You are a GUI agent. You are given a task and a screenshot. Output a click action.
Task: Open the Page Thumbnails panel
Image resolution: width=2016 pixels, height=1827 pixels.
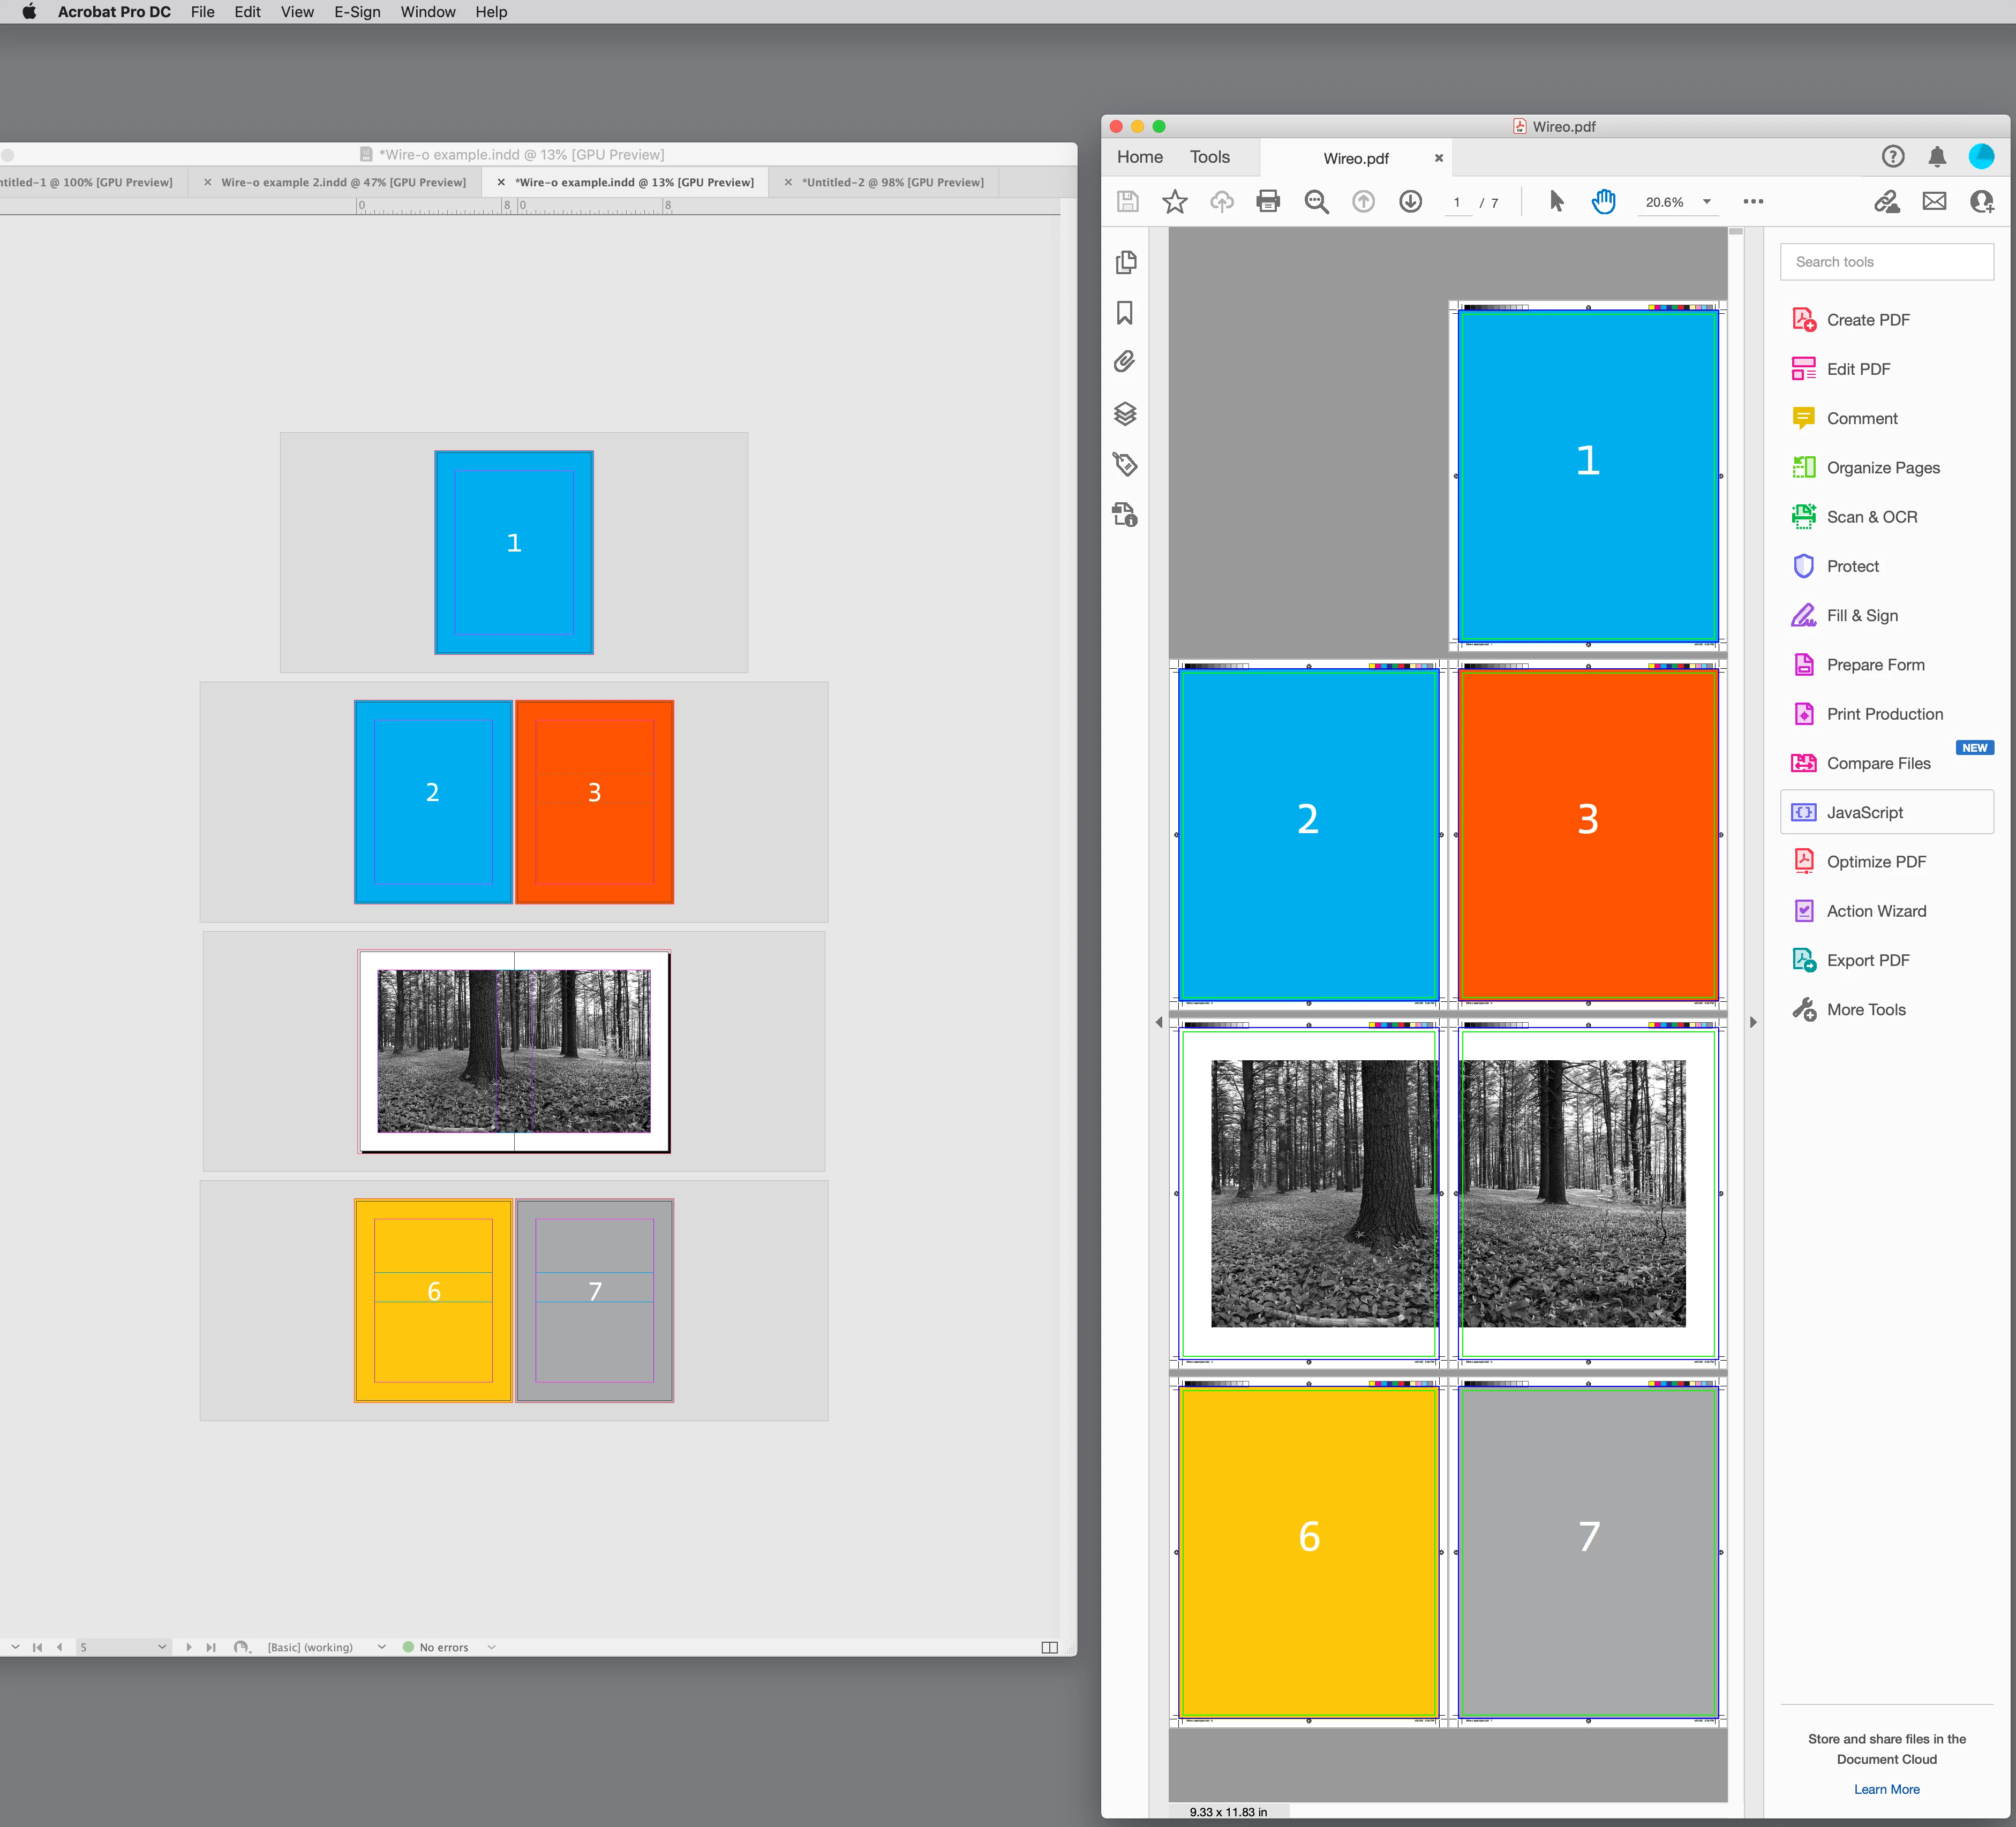(1125, 262)
